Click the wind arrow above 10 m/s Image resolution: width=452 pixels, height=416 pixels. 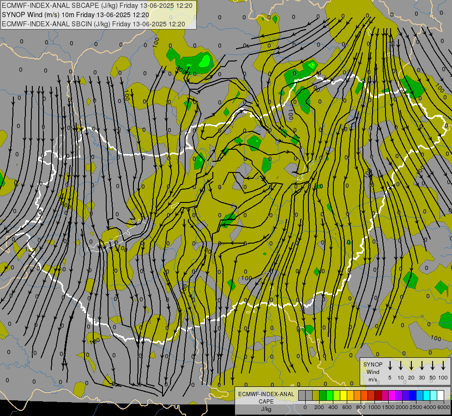[x=400, y=365]
